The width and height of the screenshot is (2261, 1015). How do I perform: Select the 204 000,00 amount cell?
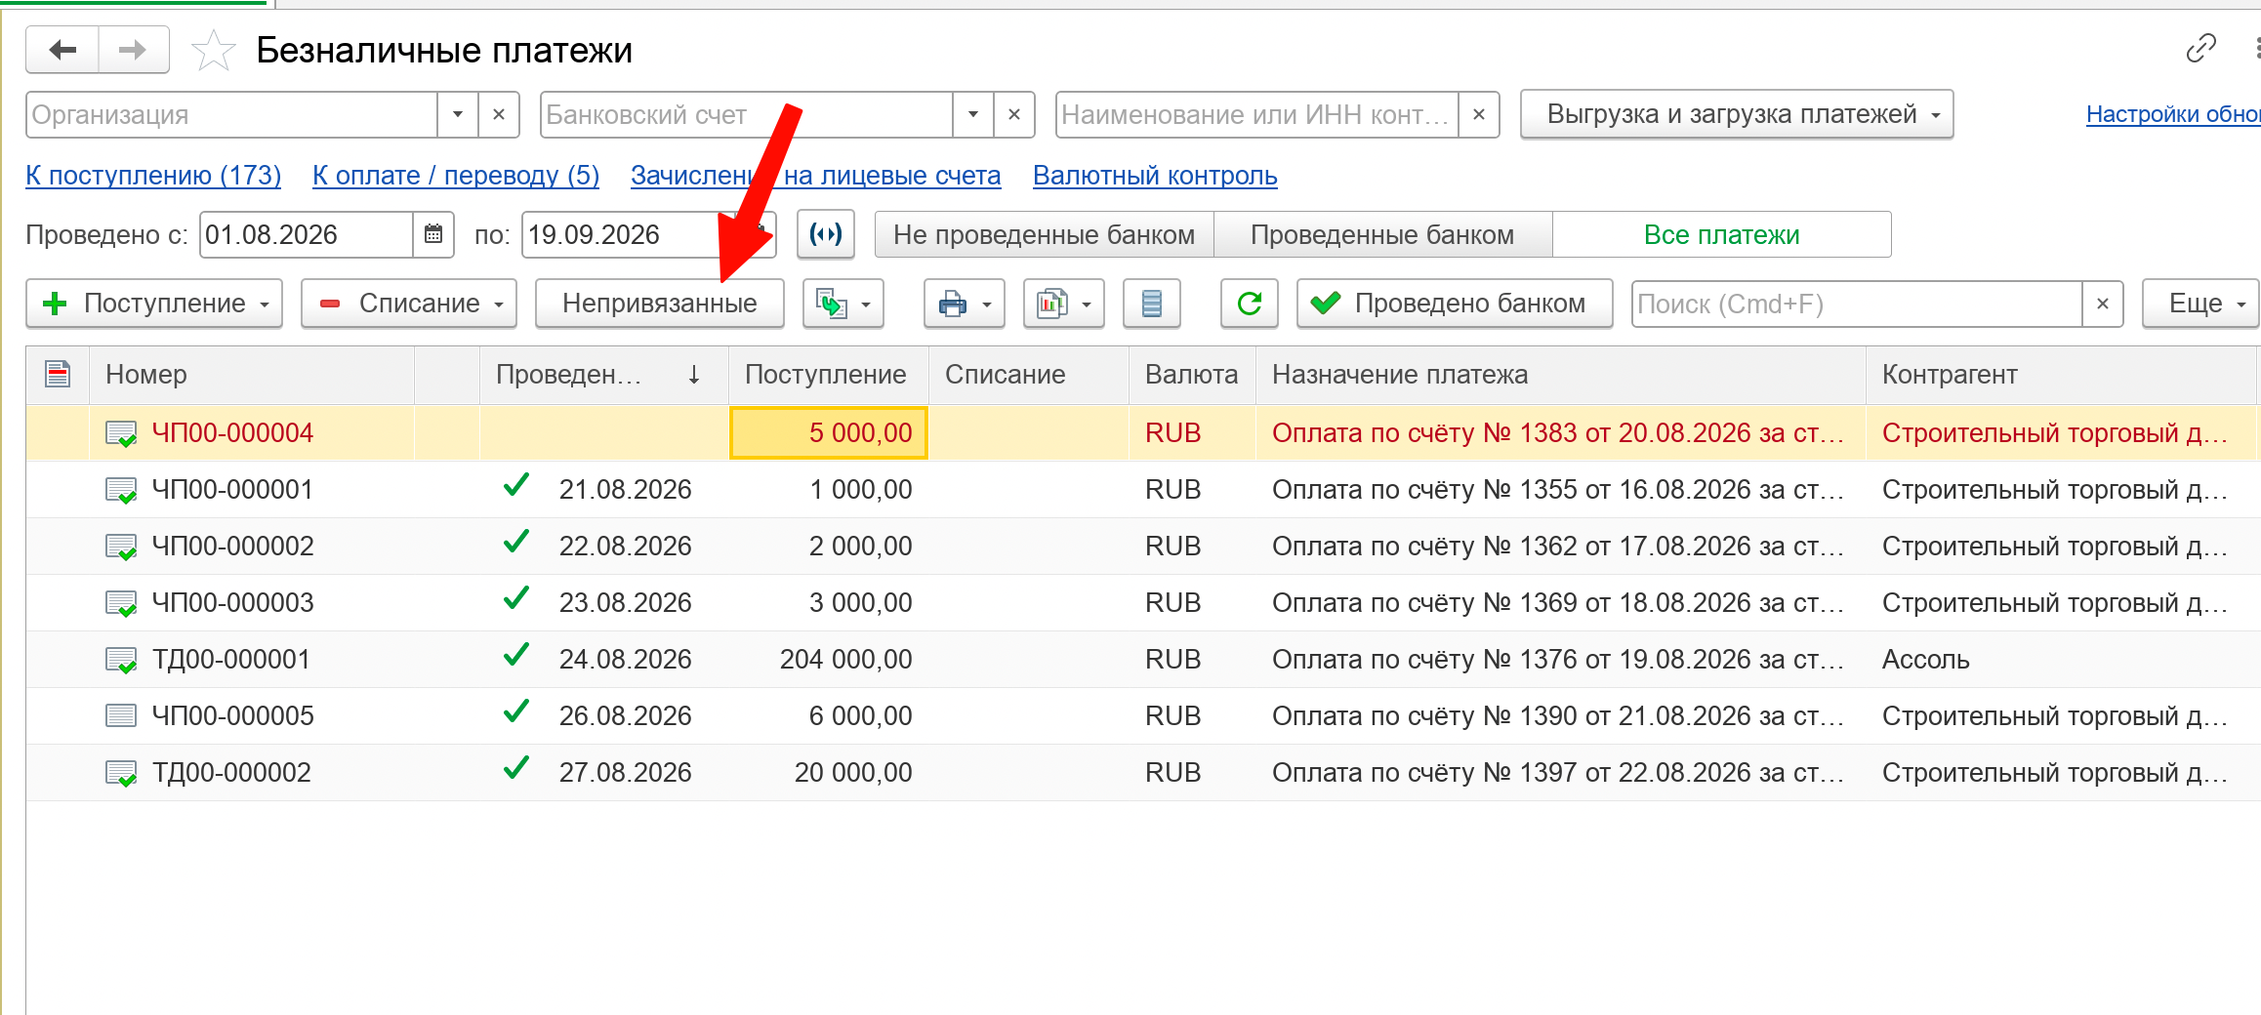(828, 661)
